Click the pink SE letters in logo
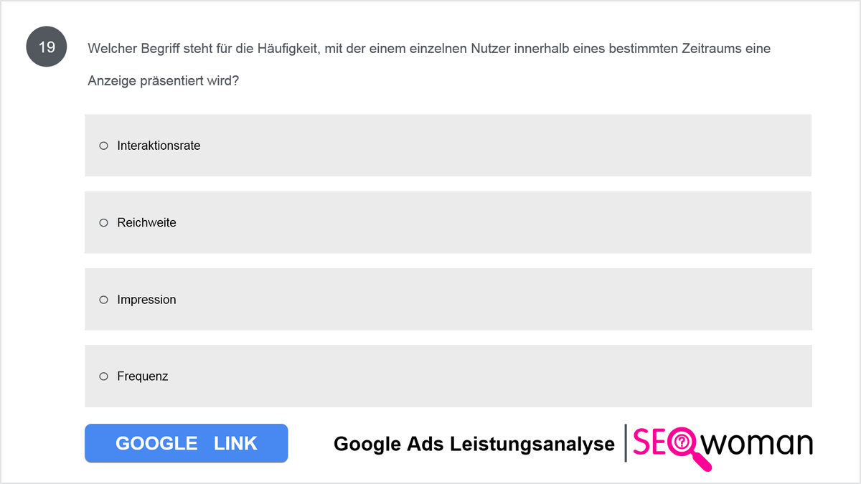 (648, 442)
